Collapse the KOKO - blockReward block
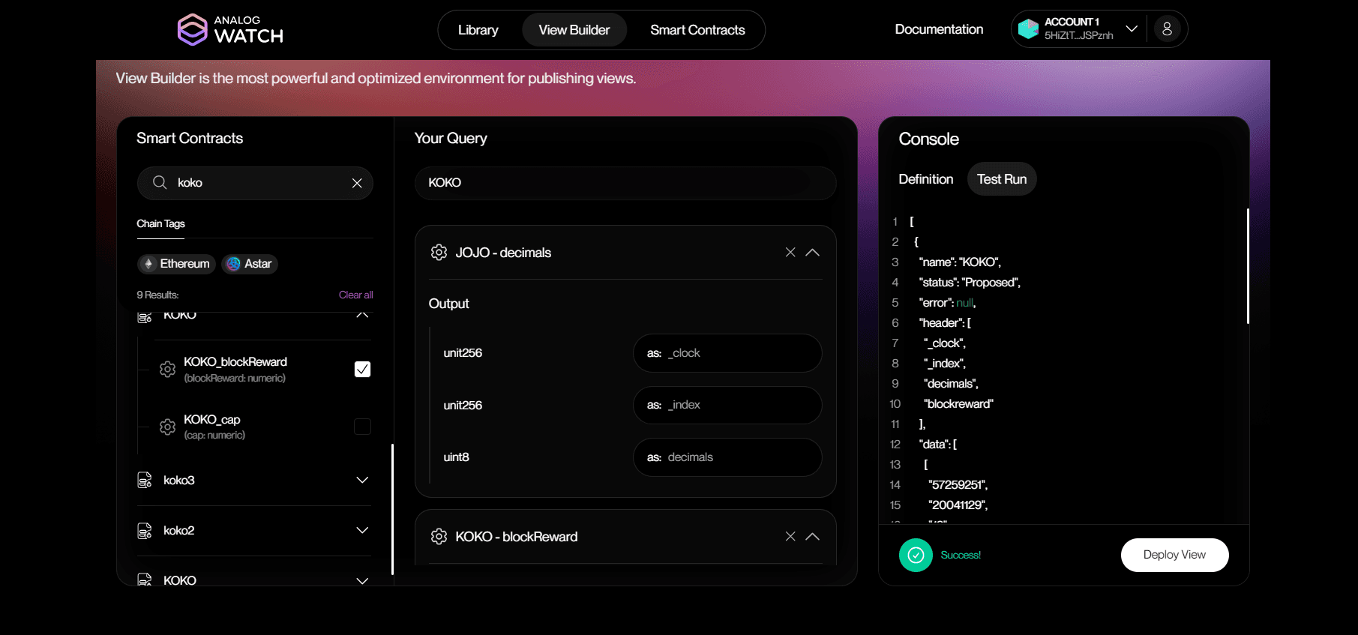The image size is (1358, 635). coord(812,536)
